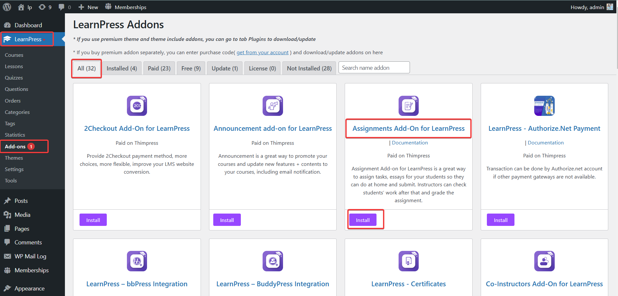Select the All (32) tab
This screenshot has width=618, height=296.
87,68
